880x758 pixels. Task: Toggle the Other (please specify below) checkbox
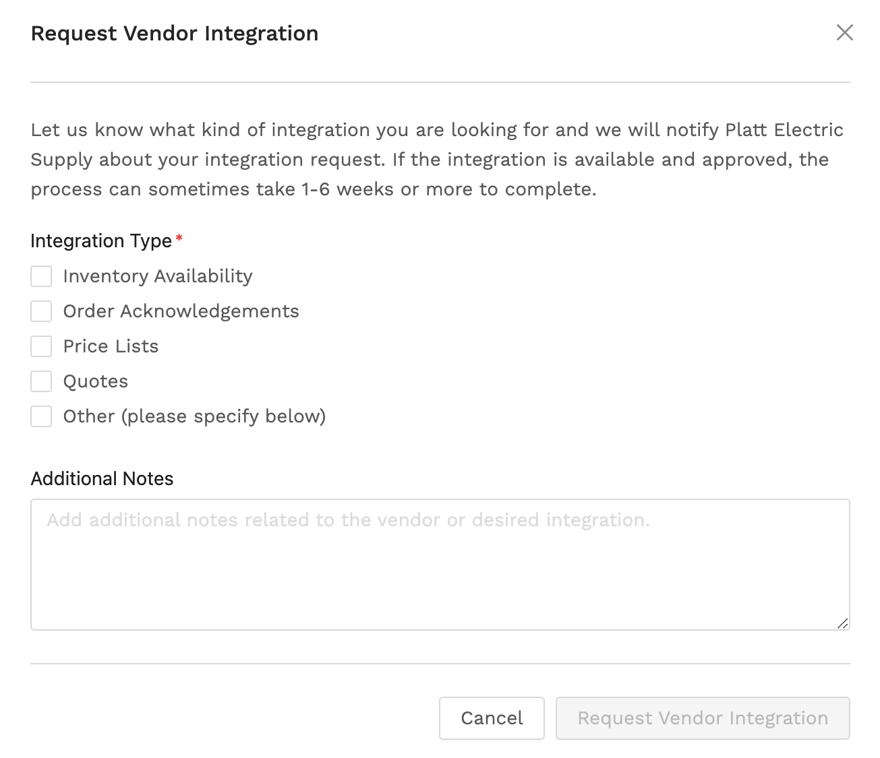(41, 416)
